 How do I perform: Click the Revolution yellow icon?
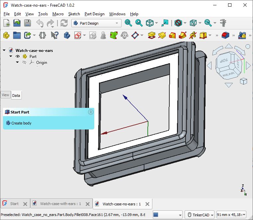[162, 35]
